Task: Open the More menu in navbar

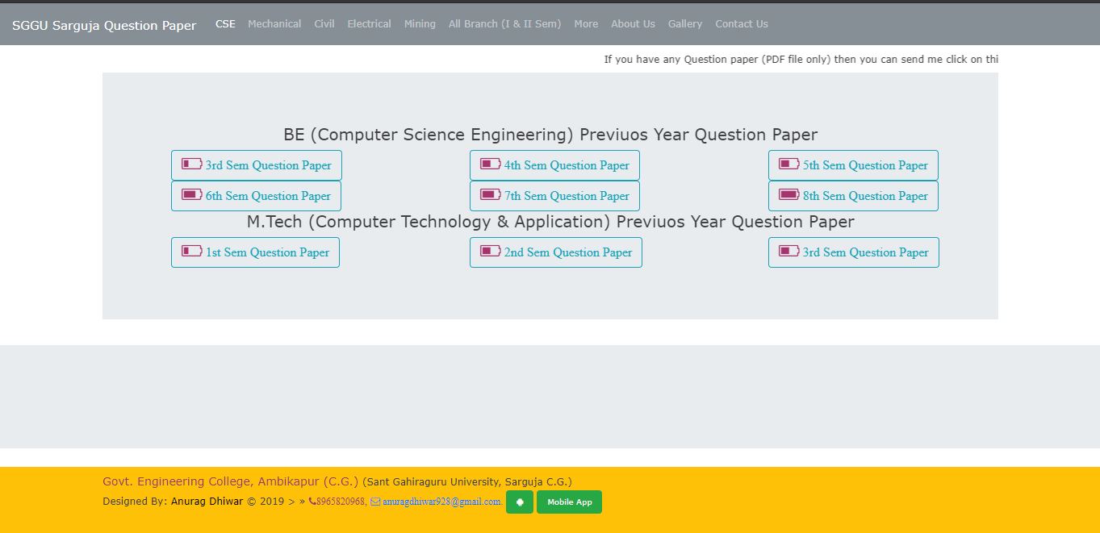Action: (586, 24)
